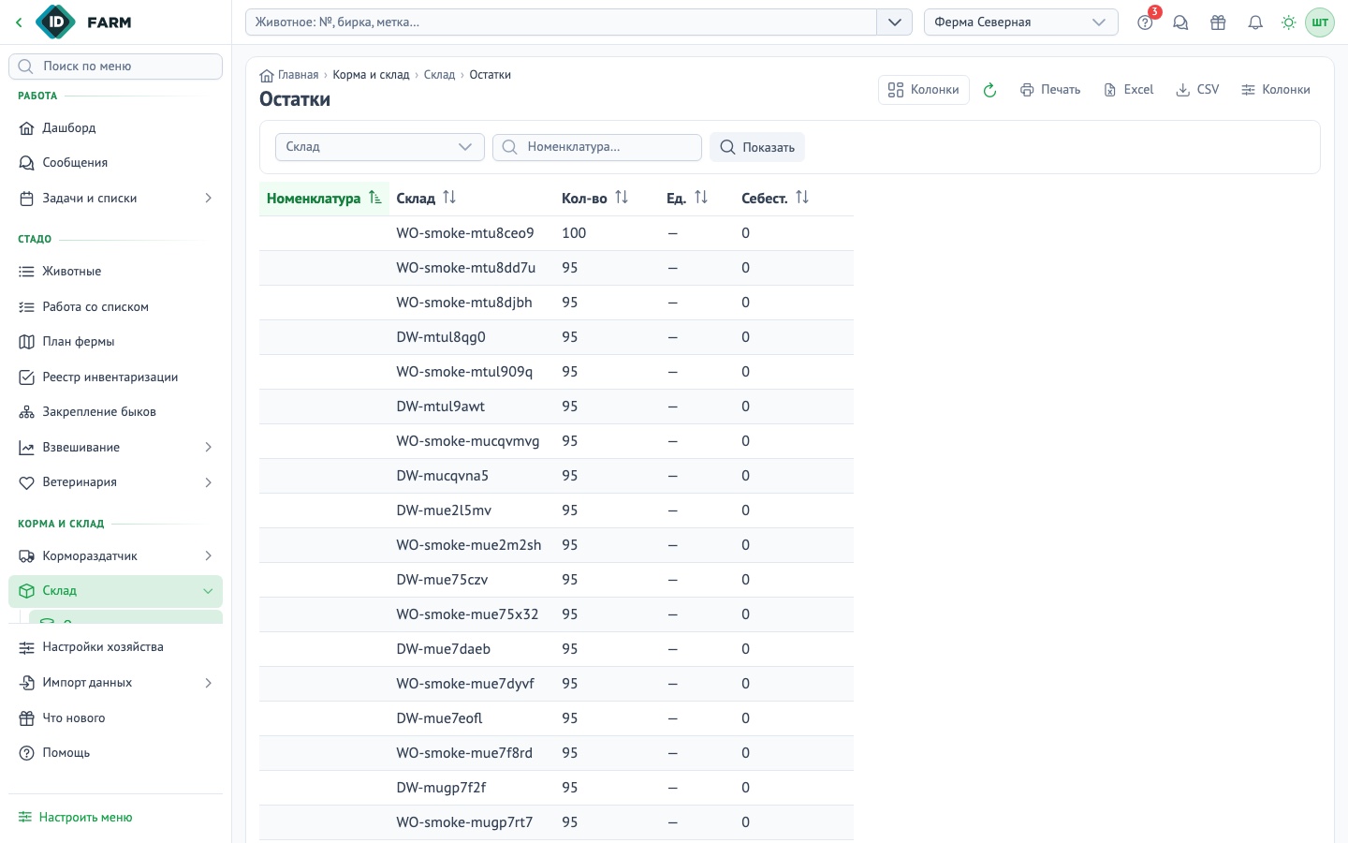Open the animal search dropdown arrow
The image size is (1348, 843).
894,22
